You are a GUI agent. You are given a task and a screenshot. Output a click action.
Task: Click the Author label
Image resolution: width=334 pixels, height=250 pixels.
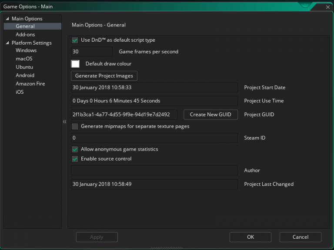pos(252,171)
